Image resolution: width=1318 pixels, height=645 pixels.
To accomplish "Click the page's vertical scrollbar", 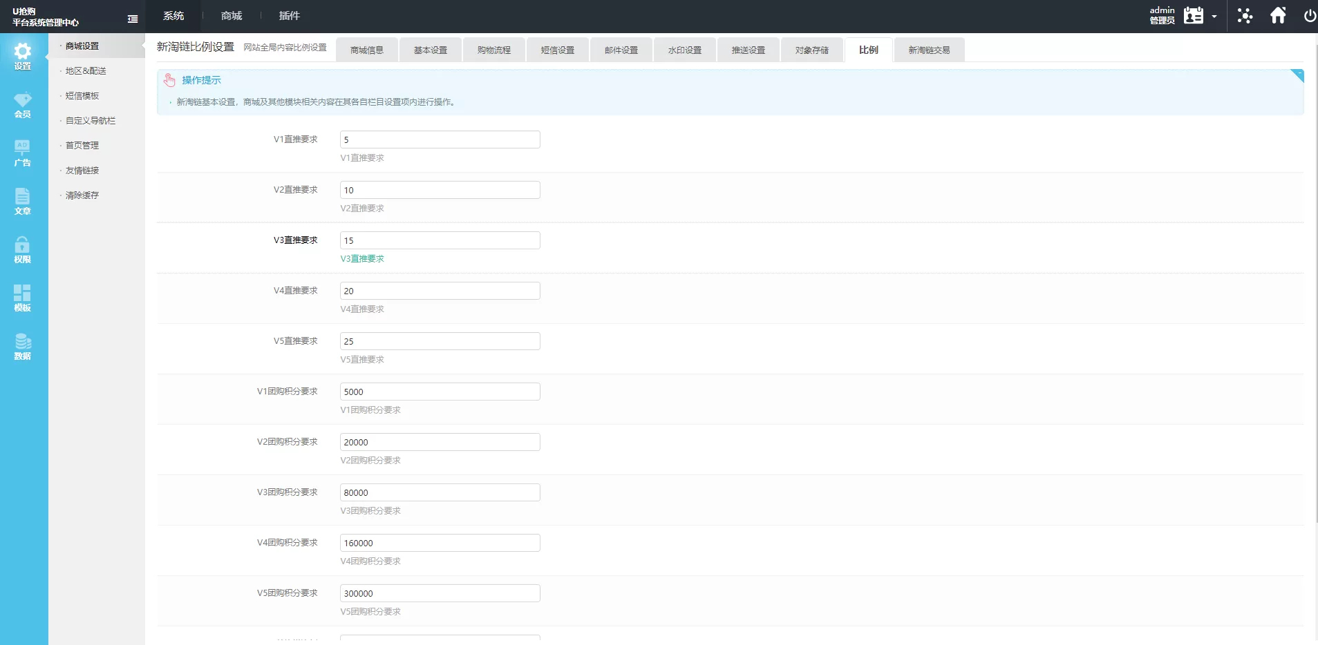I will (x=1315, y=276).
